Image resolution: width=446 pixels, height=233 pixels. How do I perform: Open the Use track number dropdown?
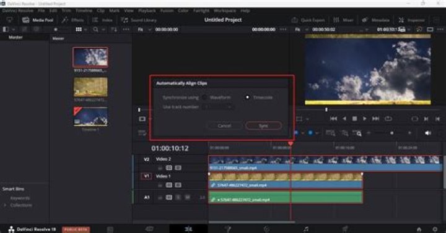(218, 107)
